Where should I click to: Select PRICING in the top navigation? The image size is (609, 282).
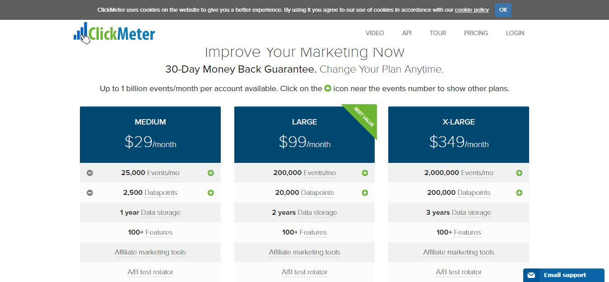(x=476, y=33)
